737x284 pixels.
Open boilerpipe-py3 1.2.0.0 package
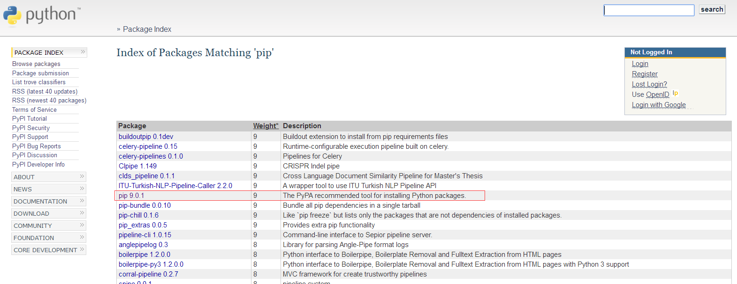(151, 264)
